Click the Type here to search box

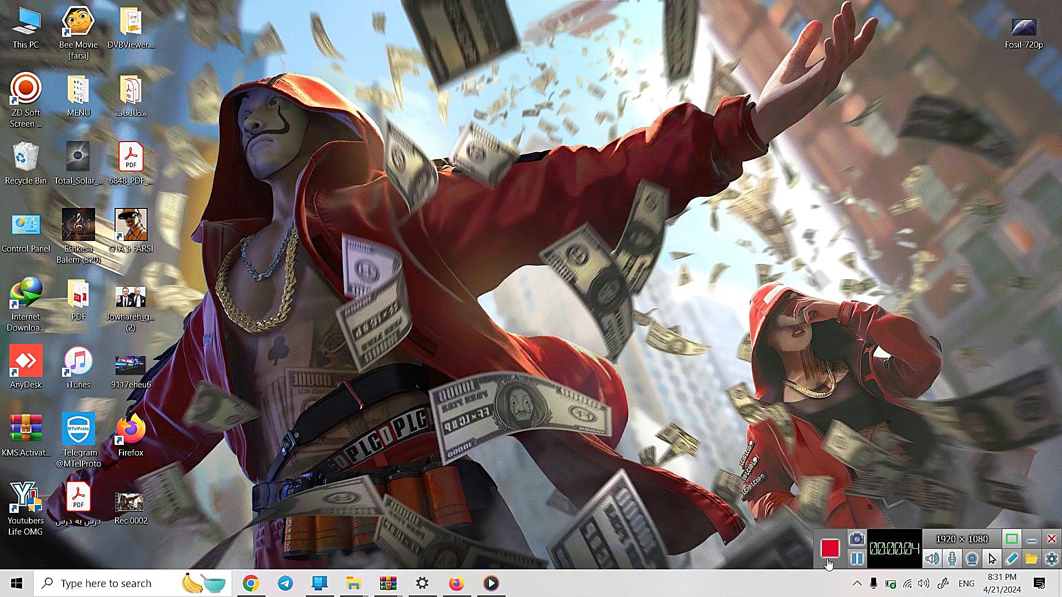133,583
